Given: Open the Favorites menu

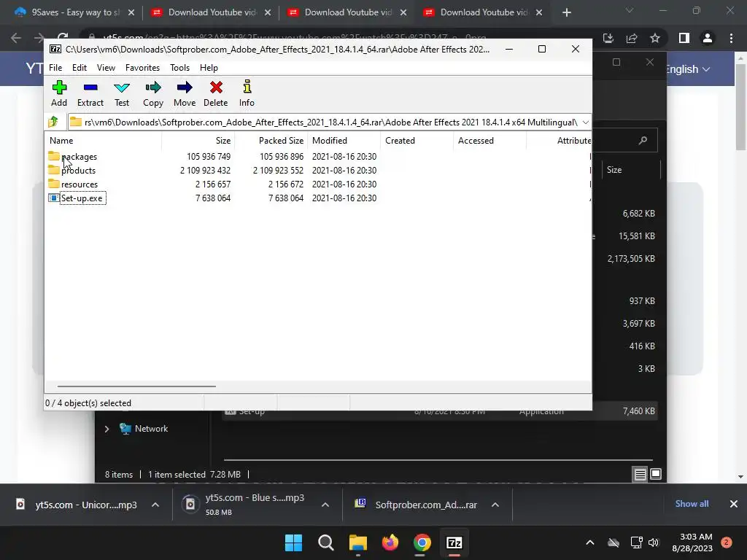Looking at the screenshot, I should (x=142, y=68).
